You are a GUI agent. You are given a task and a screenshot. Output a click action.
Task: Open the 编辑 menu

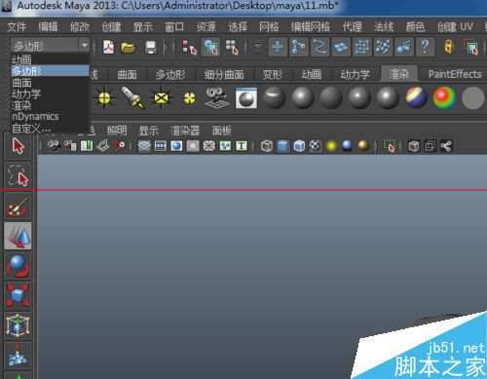[x=48, y=26]
